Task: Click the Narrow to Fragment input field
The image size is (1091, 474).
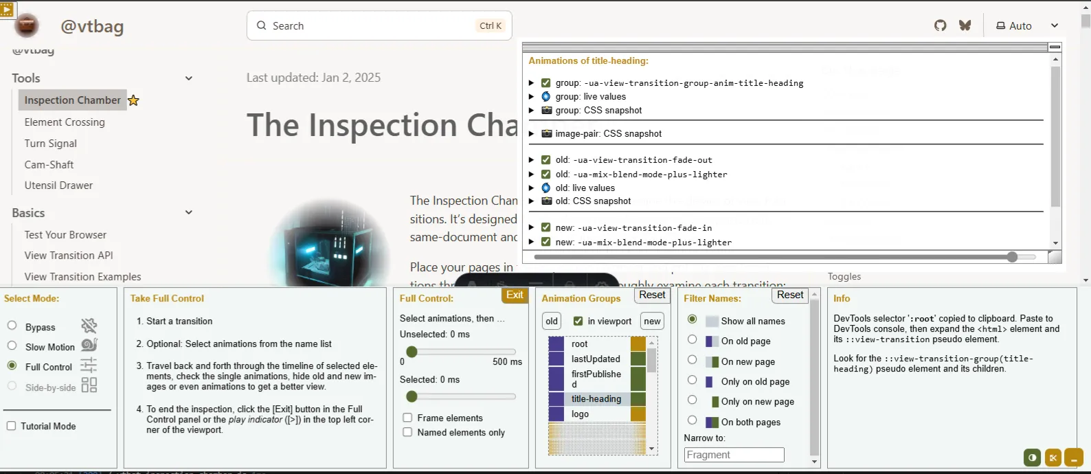Action: pos(734,455)
